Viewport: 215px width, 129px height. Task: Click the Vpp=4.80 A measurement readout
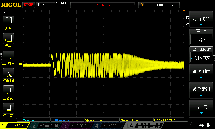pyautogui.click(x=102, y=120)
